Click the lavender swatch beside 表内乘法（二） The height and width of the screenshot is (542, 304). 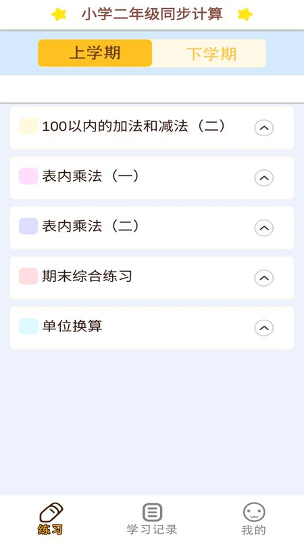click(28, 226)
